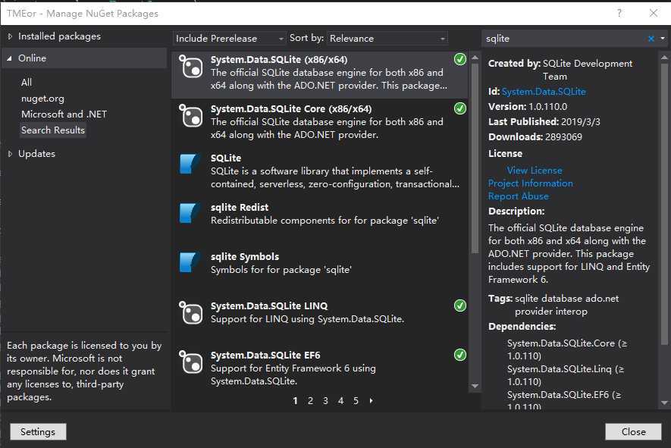Open the search box dropdown arrow
This screenshot has height=448, width=671.
pyautogui.click(x=663, y=39)
